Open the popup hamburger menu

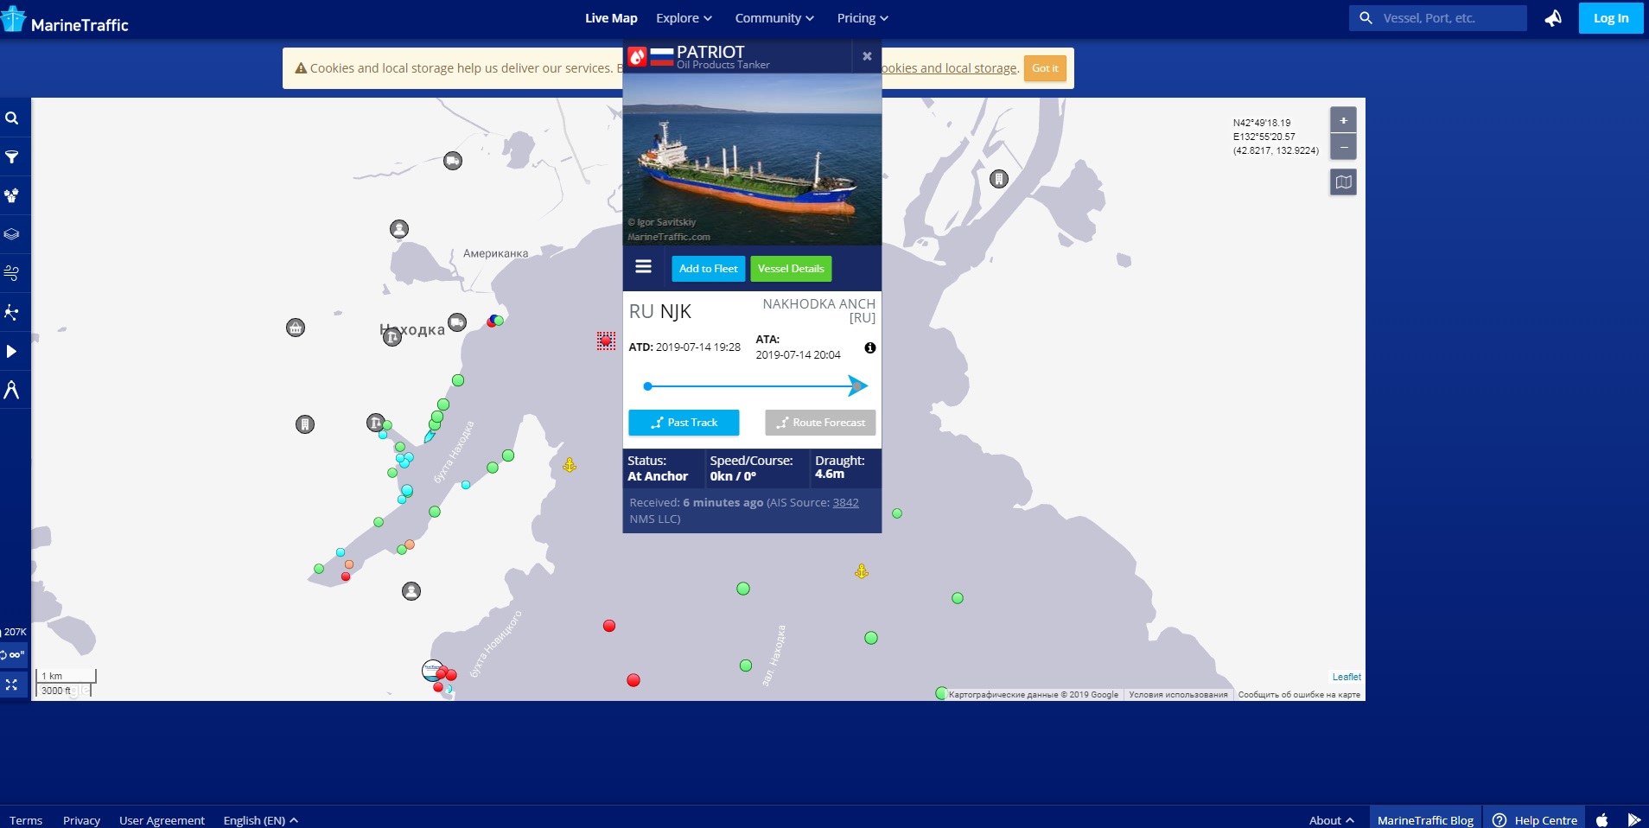[643, 267]
